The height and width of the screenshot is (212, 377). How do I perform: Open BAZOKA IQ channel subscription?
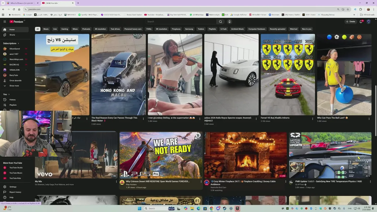coord(16,64)
